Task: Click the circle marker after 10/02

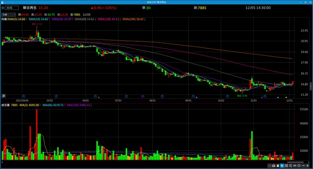Action: click(228, 97)
